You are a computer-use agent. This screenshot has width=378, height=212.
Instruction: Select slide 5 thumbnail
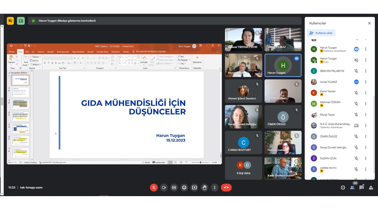click(x=20, y=129)
